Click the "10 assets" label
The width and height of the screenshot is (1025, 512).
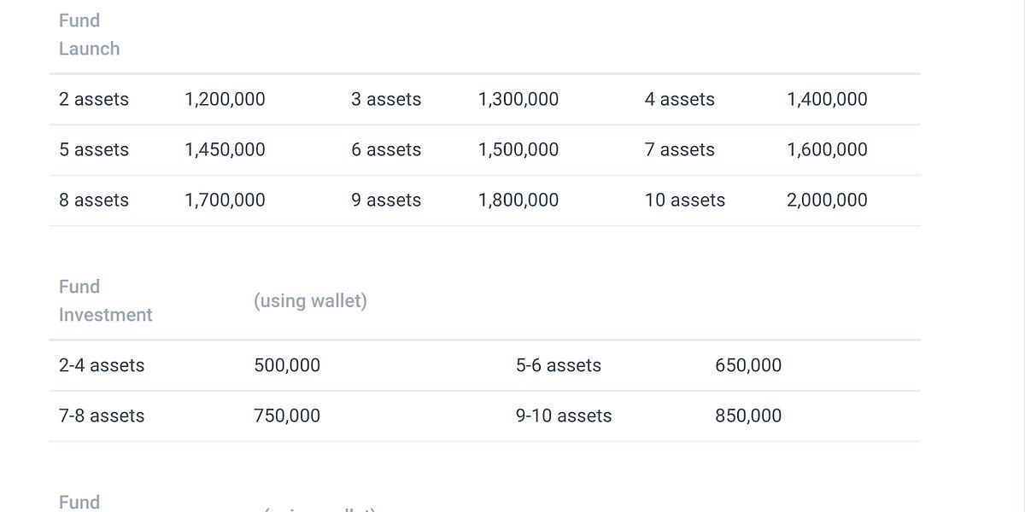coord(685,200)
